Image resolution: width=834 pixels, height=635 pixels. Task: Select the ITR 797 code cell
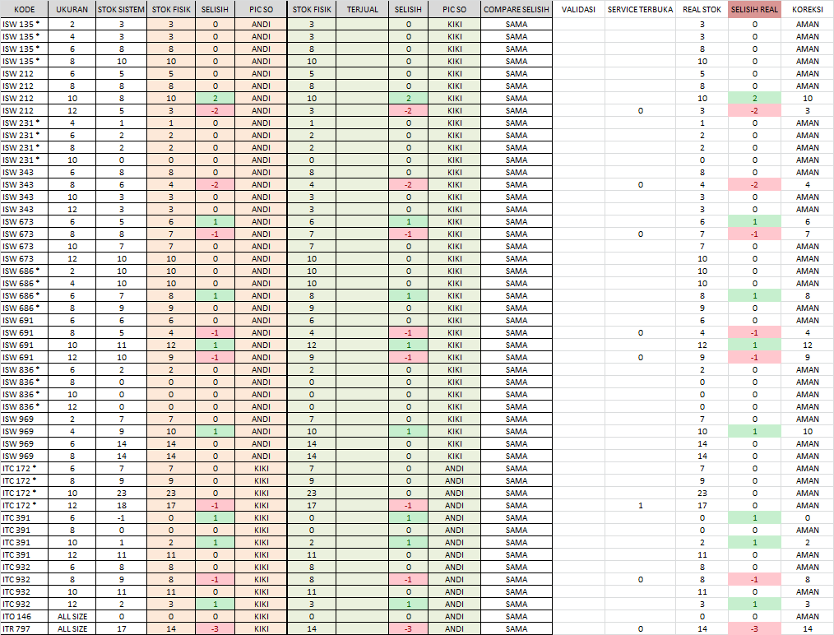coord(25,628)
